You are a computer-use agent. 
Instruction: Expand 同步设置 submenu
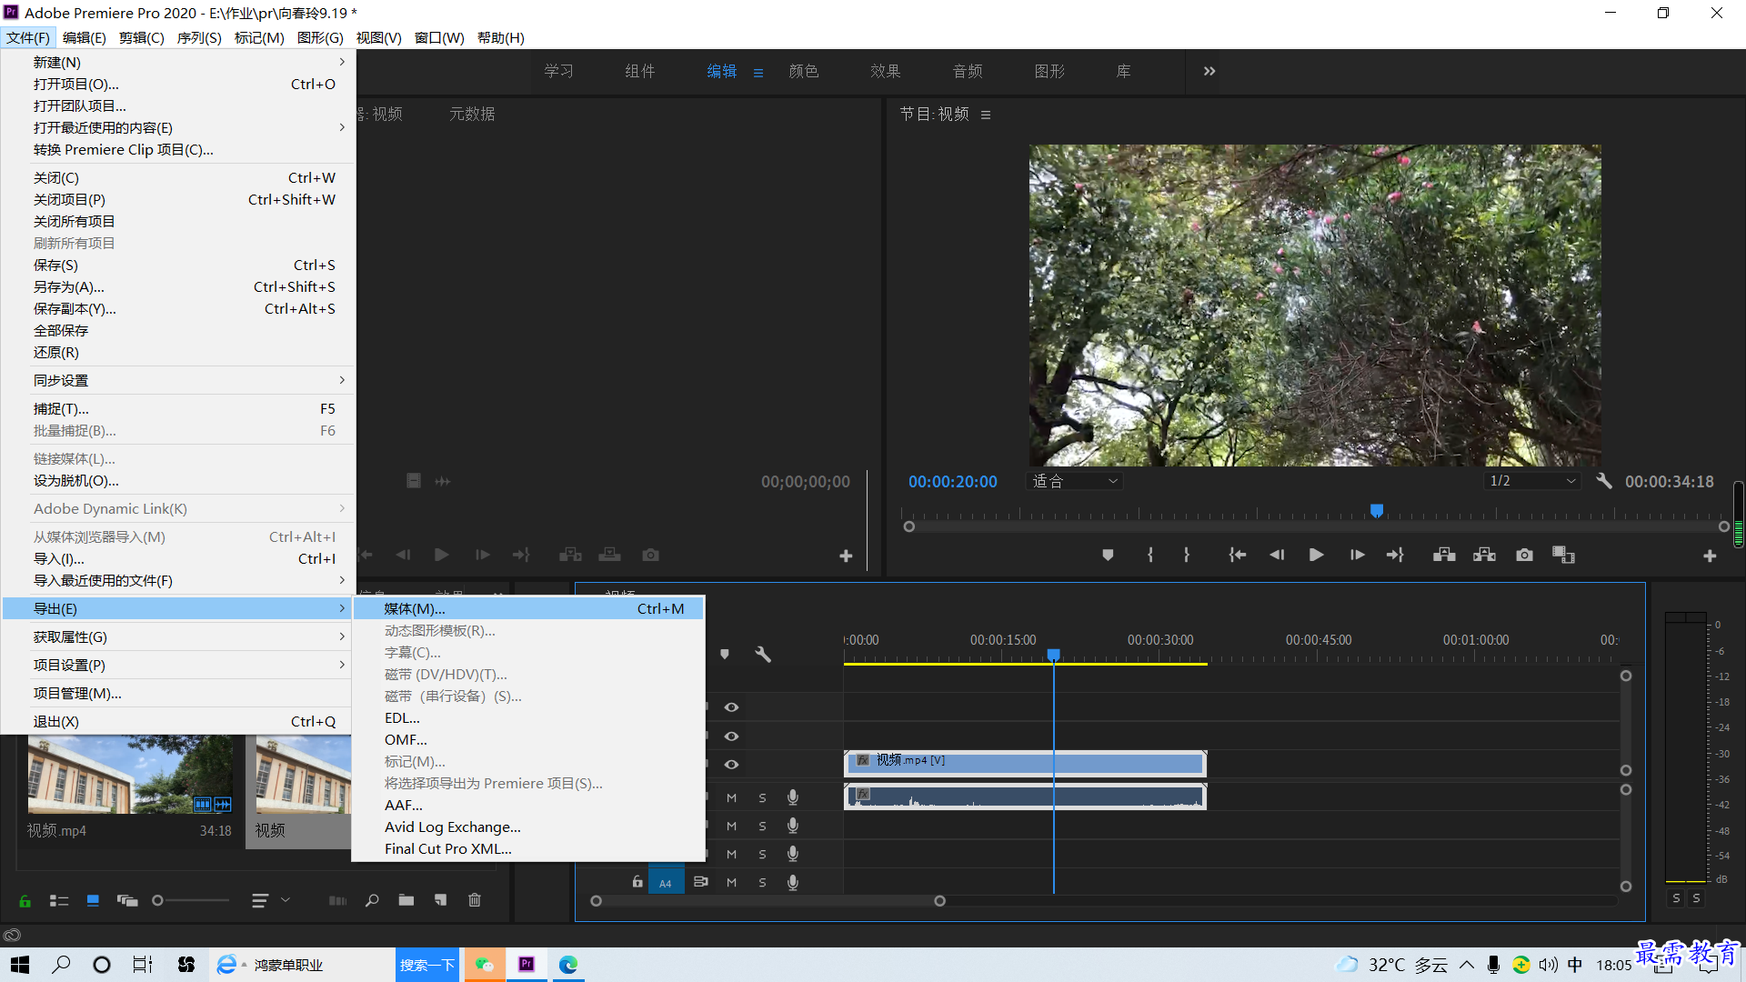178,380
